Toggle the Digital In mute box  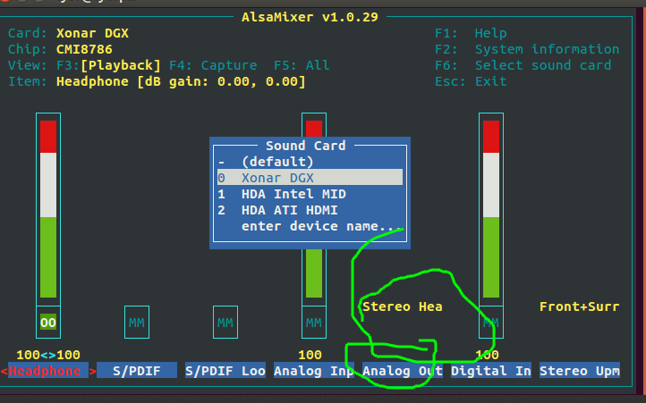[x=491, y=323]
